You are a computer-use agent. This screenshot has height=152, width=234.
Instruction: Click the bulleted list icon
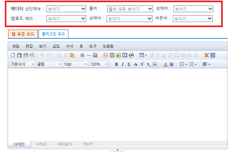coord(191,64)
